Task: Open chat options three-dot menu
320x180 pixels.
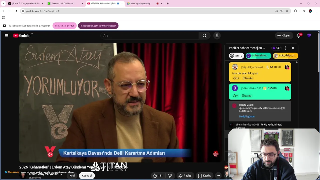Action: coord(285,48)
